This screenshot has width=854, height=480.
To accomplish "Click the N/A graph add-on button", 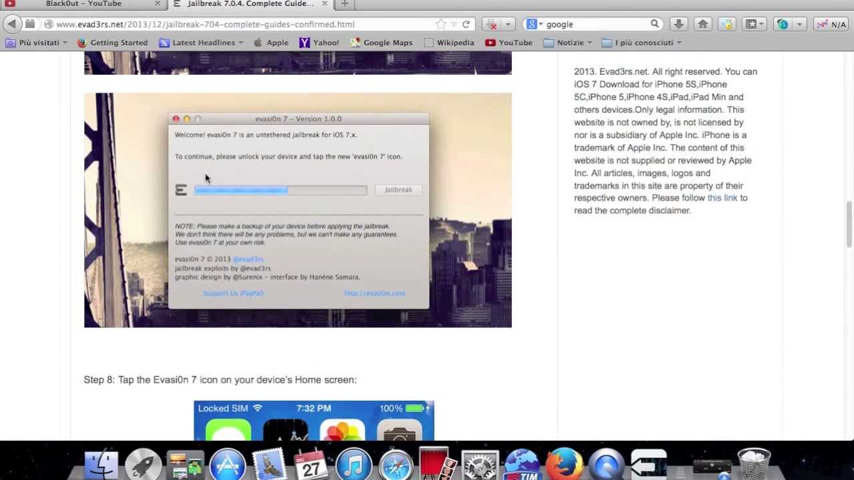I will pos(831,24).
